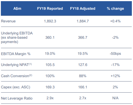Select the % change column header

click(x=115, y=9)
